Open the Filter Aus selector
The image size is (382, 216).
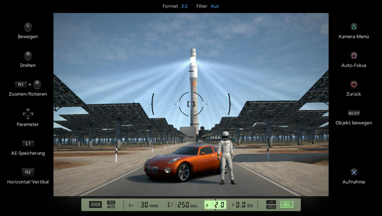208,6
